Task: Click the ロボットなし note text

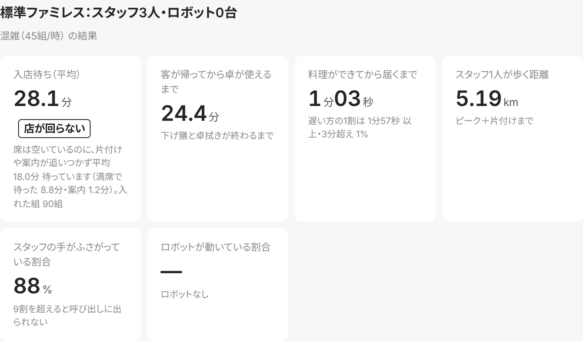Action: pyautogui.click(x=185, y=294)
